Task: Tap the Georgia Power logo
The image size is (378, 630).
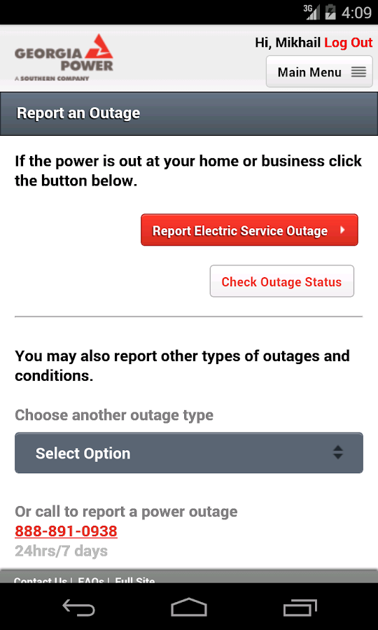Action: pyautogui.click(x=64, y=57)
